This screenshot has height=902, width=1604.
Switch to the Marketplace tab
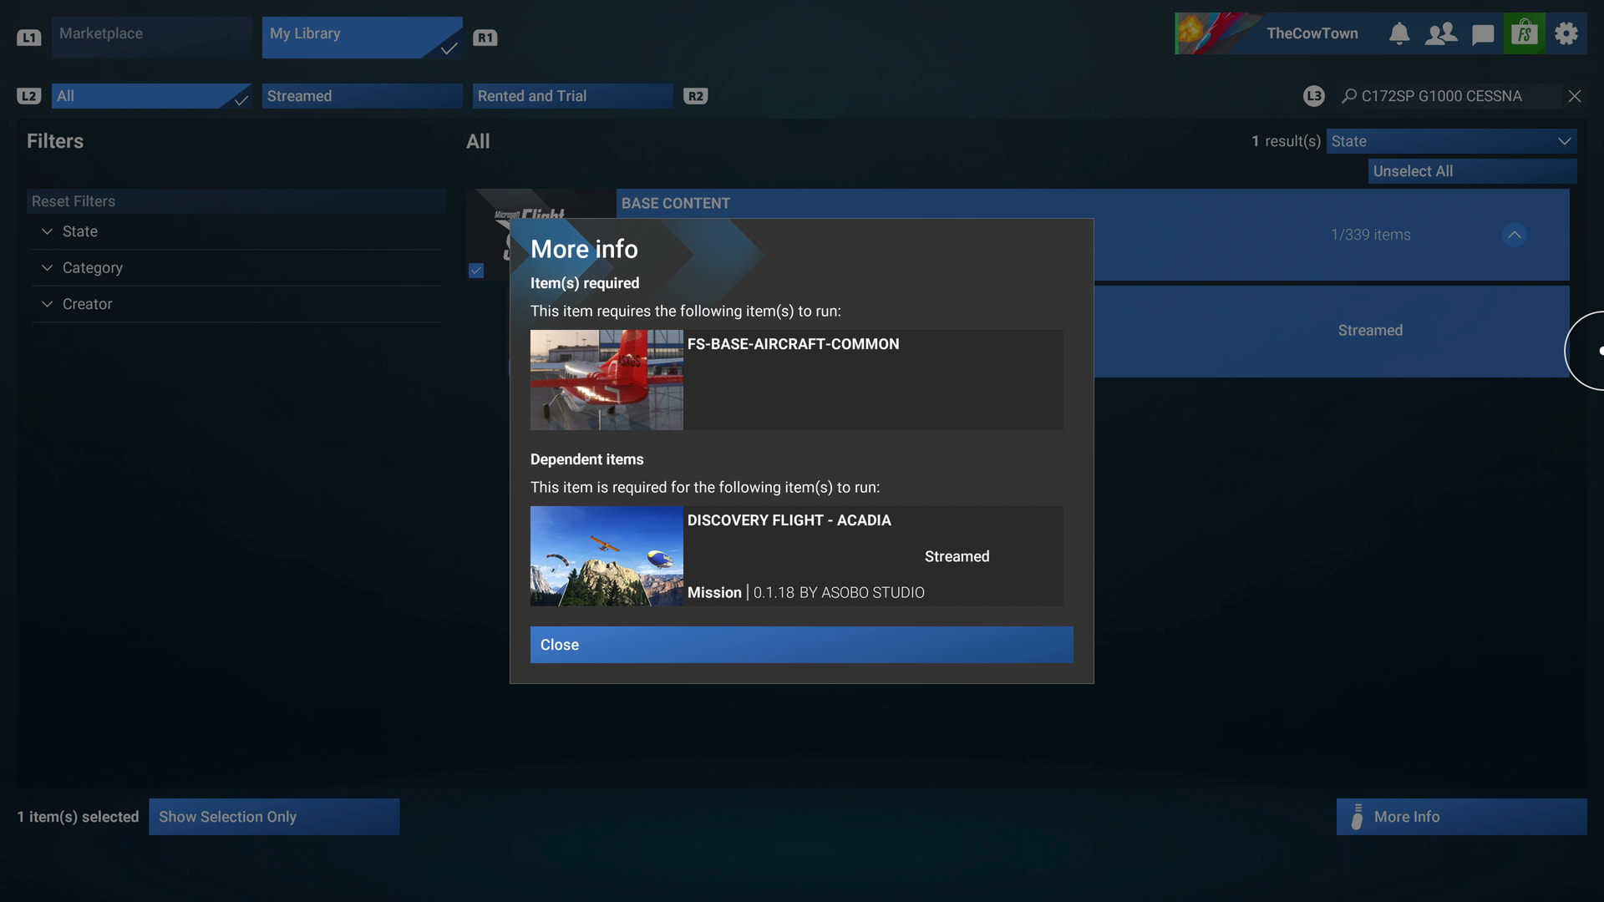pos(151,37)
